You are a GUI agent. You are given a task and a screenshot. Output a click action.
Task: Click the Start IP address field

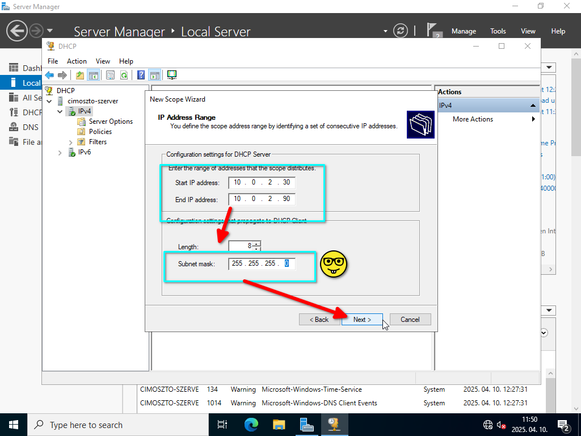click(262, 183)
